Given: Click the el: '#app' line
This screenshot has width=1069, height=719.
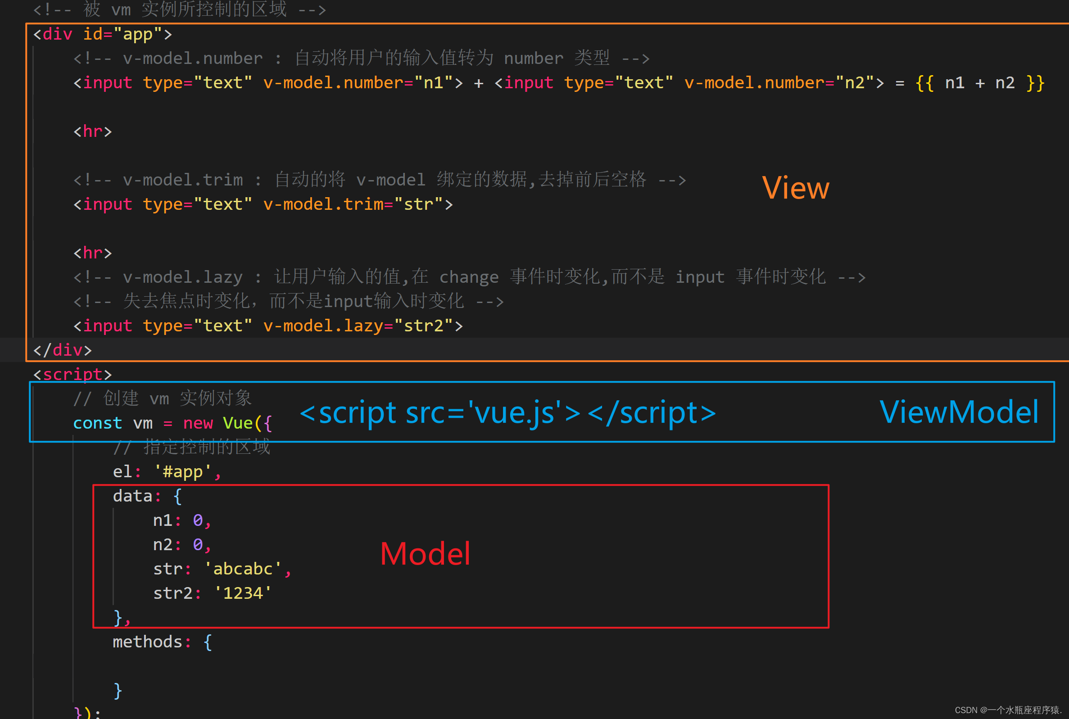Looking at the screenshot, I should coord(168,471).
